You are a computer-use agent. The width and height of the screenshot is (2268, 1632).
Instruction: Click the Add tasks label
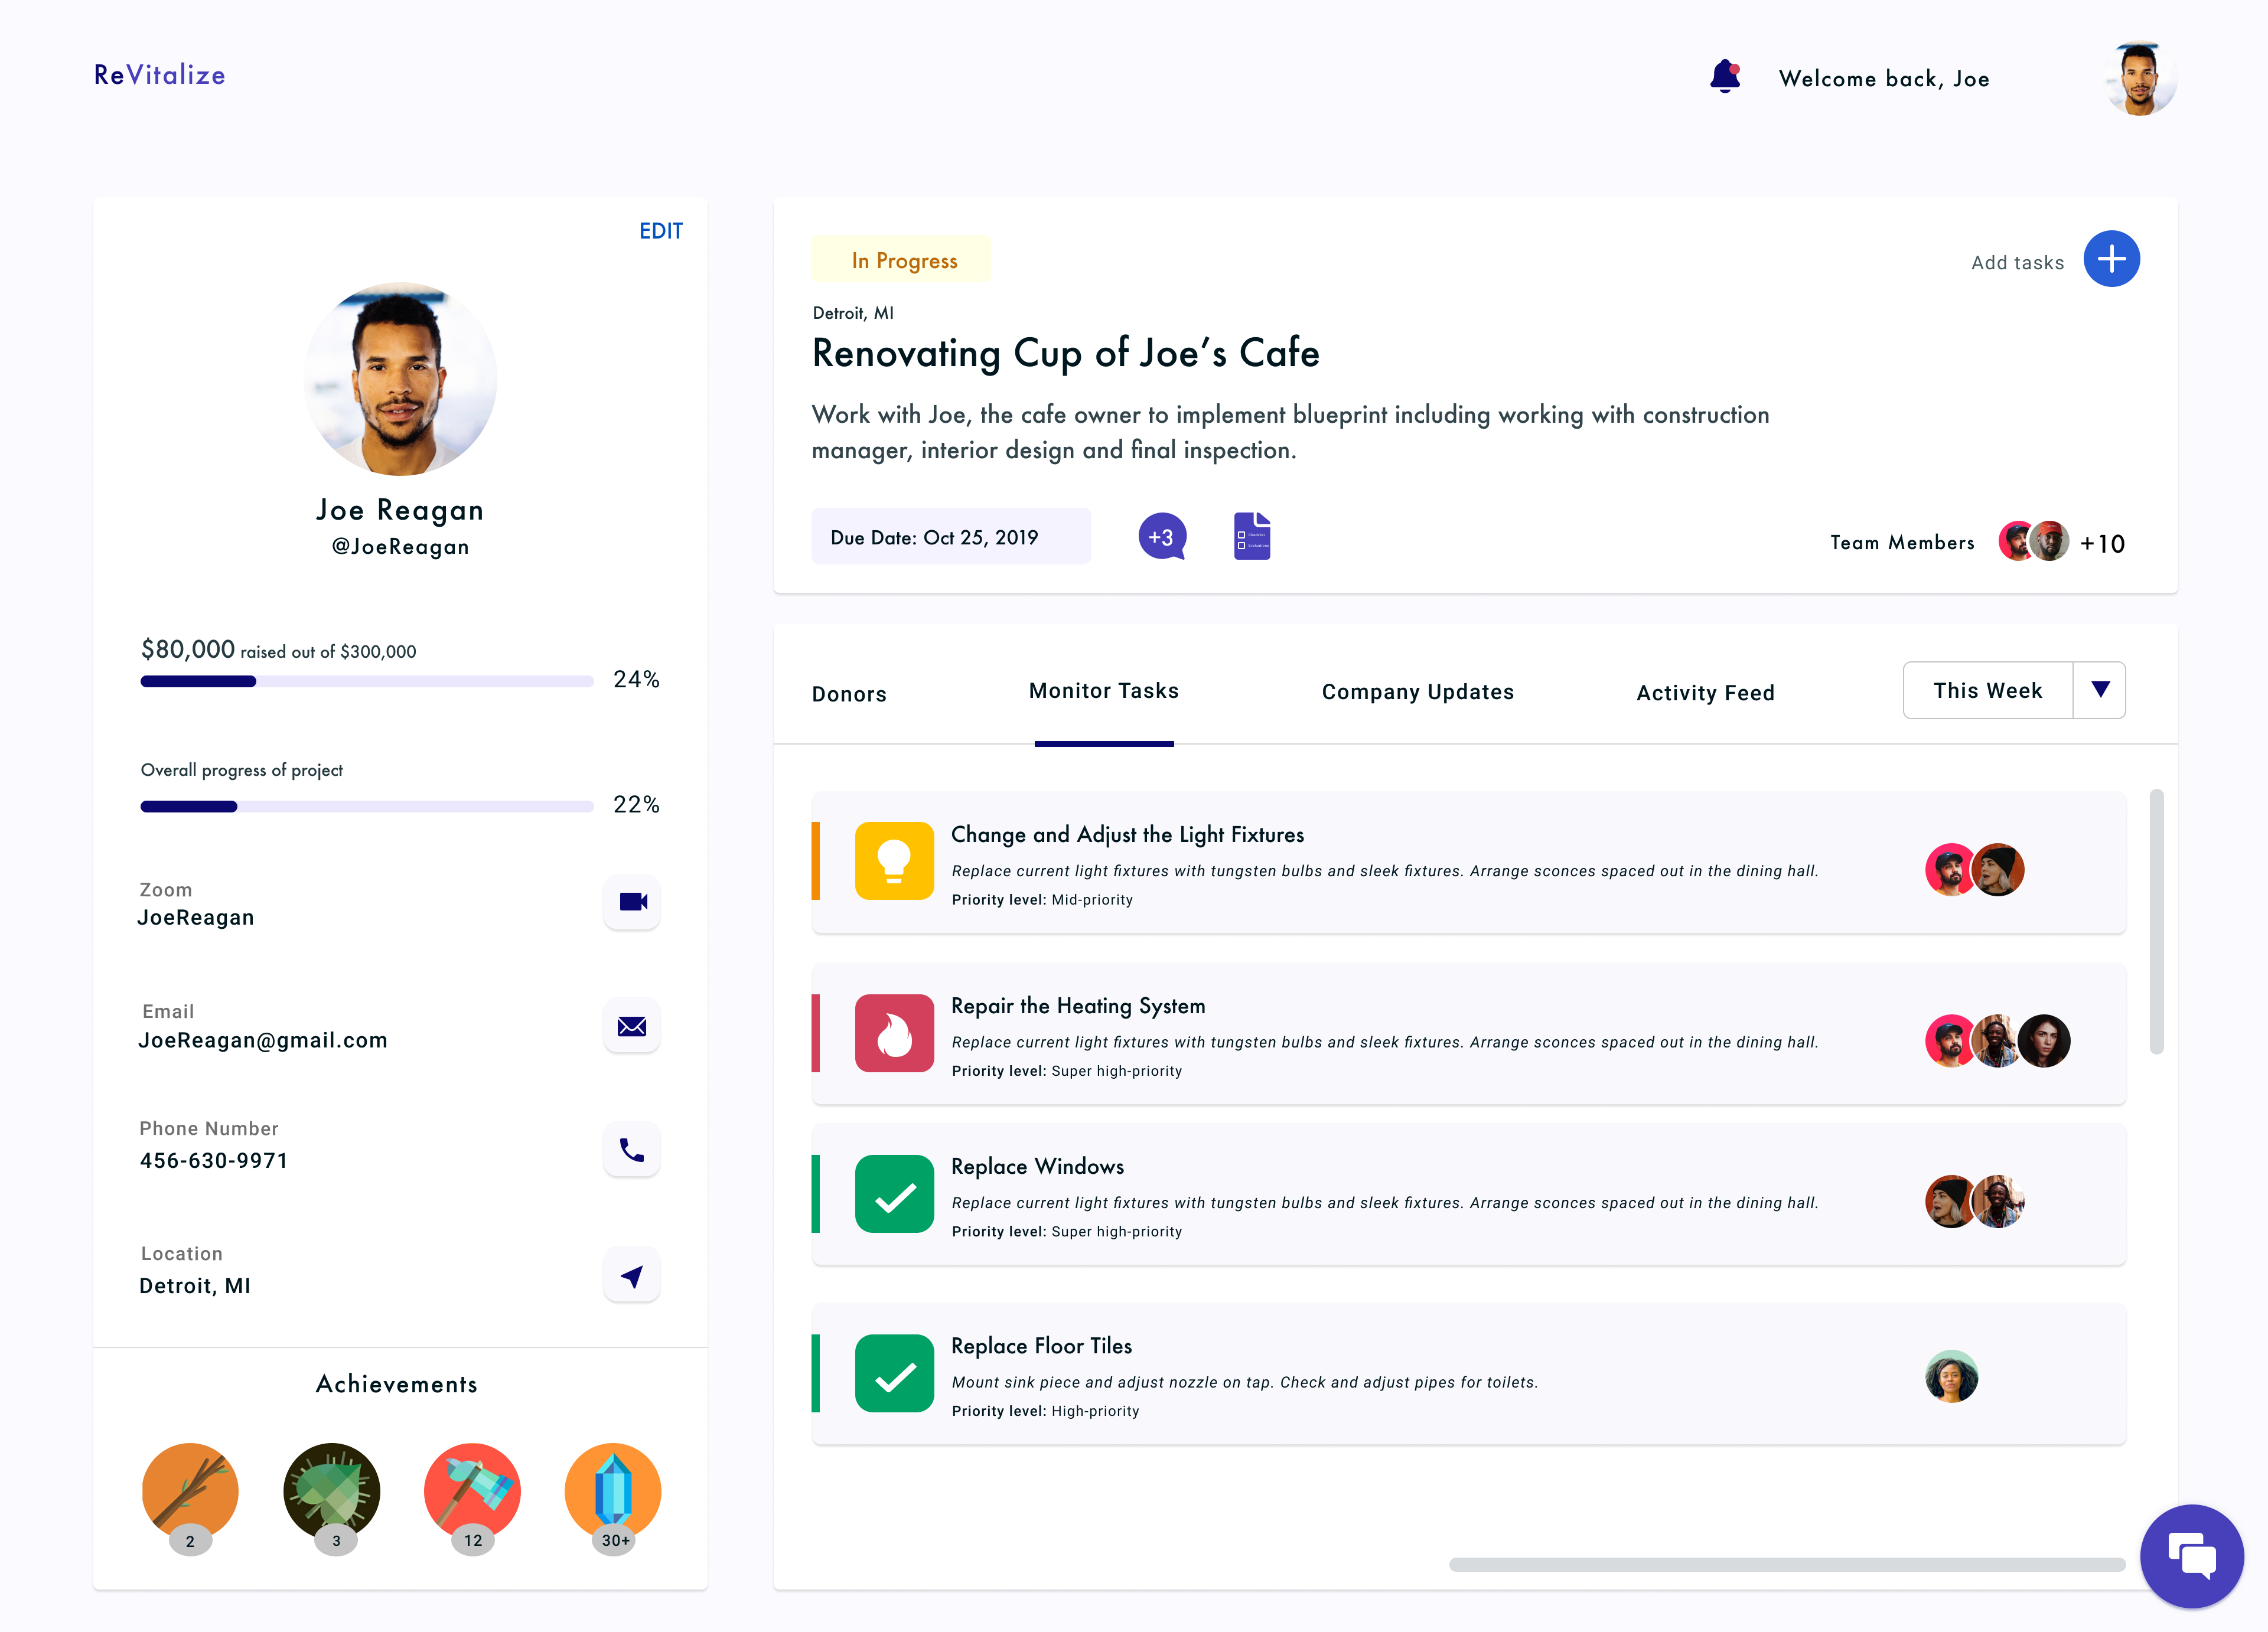point(2018,262)
